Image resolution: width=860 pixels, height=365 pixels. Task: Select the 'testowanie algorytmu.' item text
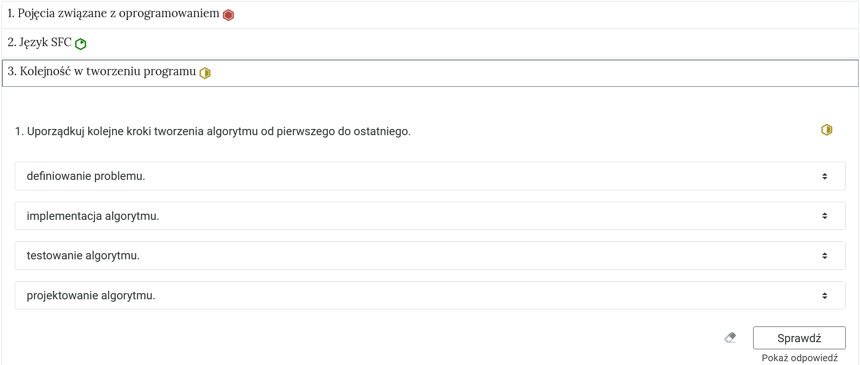click(83, 256)
